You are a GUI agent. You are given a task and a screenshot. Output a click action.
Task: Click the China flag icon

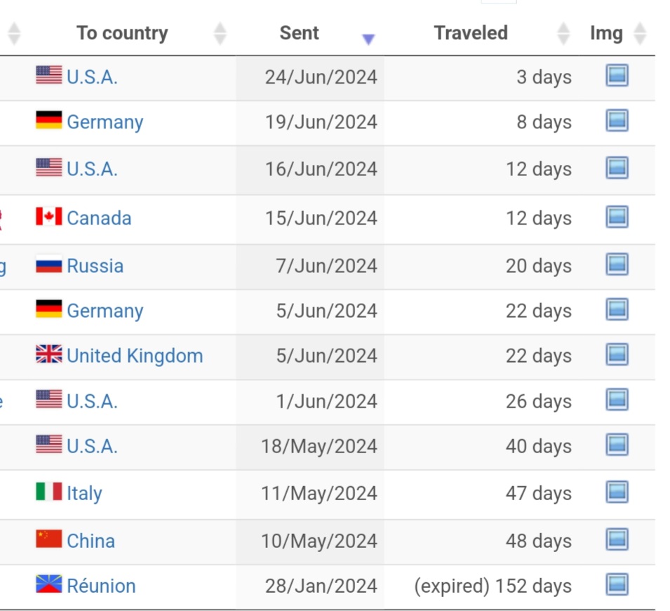[48, 539]
